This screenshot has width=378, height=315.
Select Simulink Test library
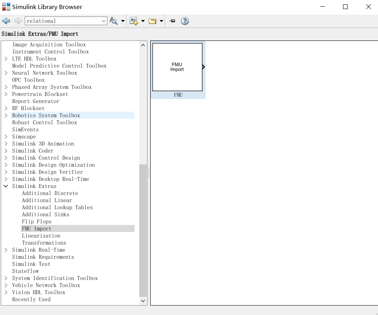(31, 264)
